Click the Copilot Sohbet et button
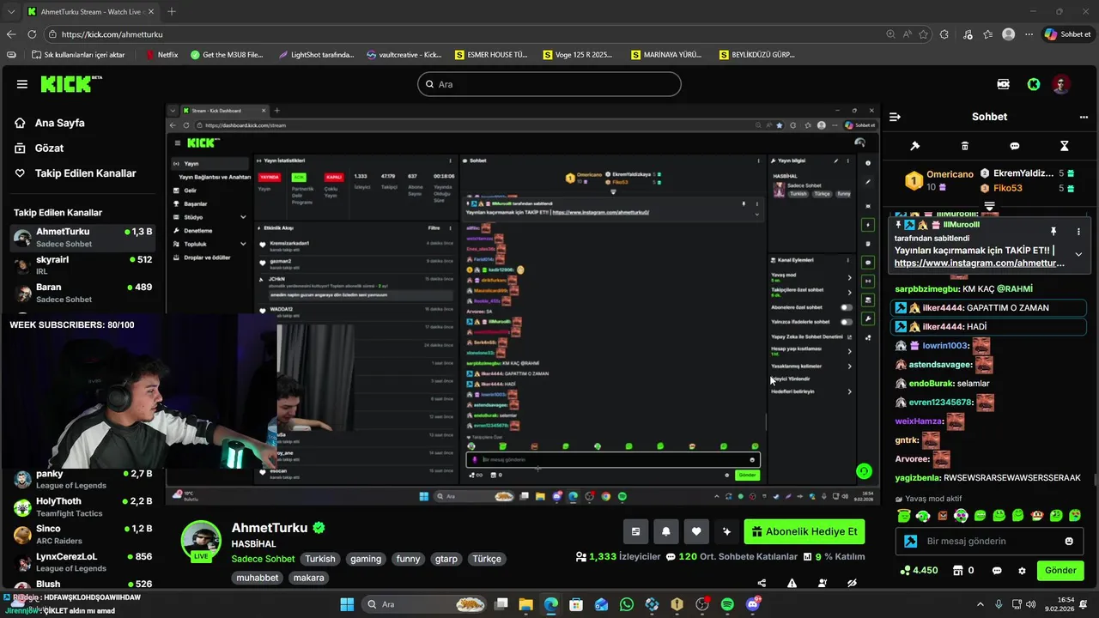Screen dimensions: 1099x618 point(1067,34)
